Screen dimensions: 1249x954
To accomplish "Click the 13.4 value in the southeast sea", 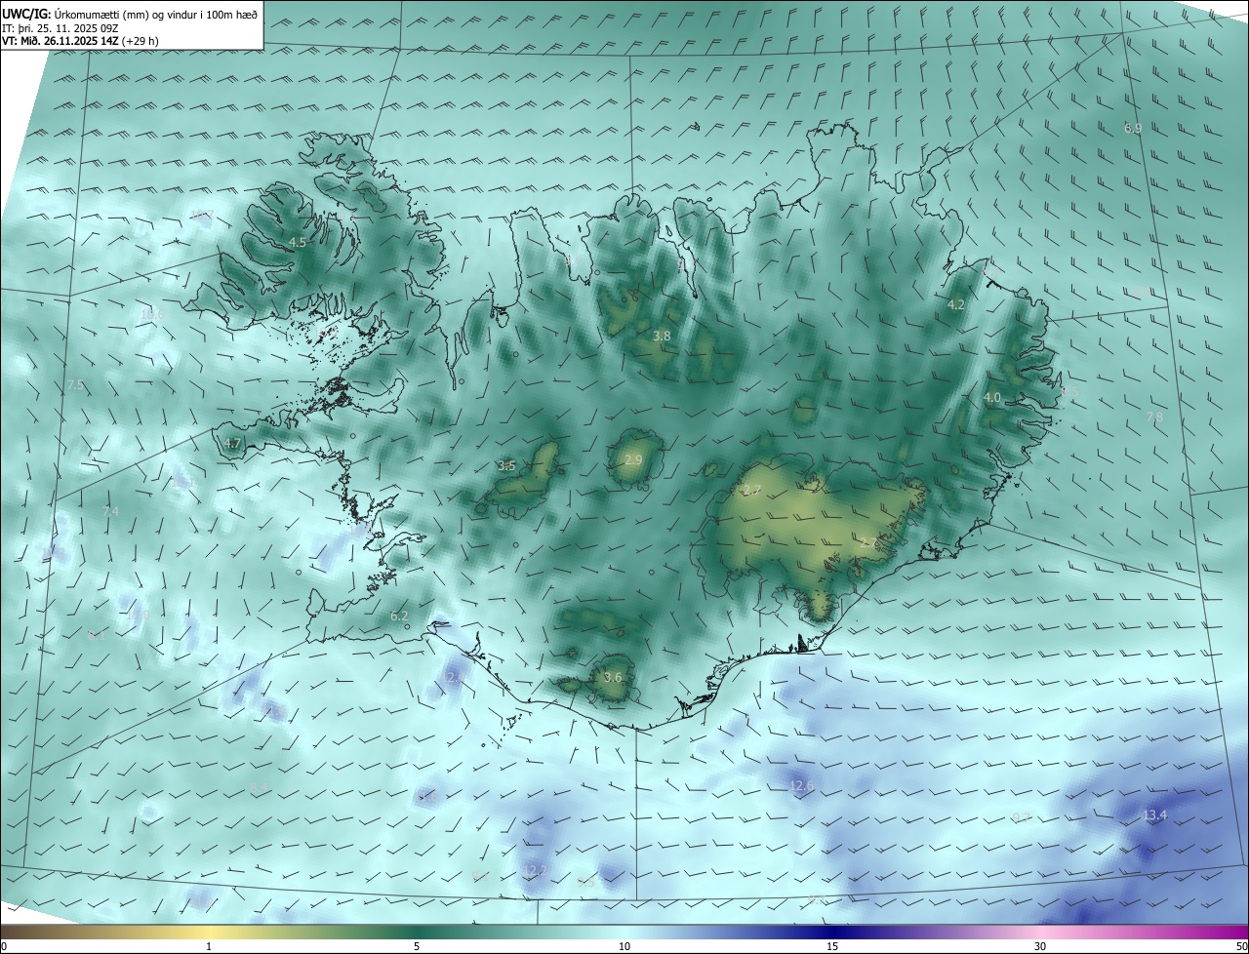I will coord(1154,815).
